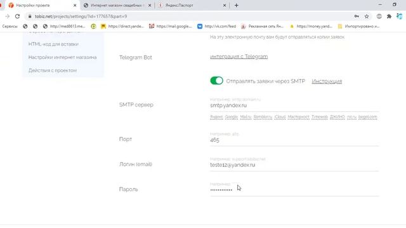Open the mail.google bookmark

click(x=171, y=26)
